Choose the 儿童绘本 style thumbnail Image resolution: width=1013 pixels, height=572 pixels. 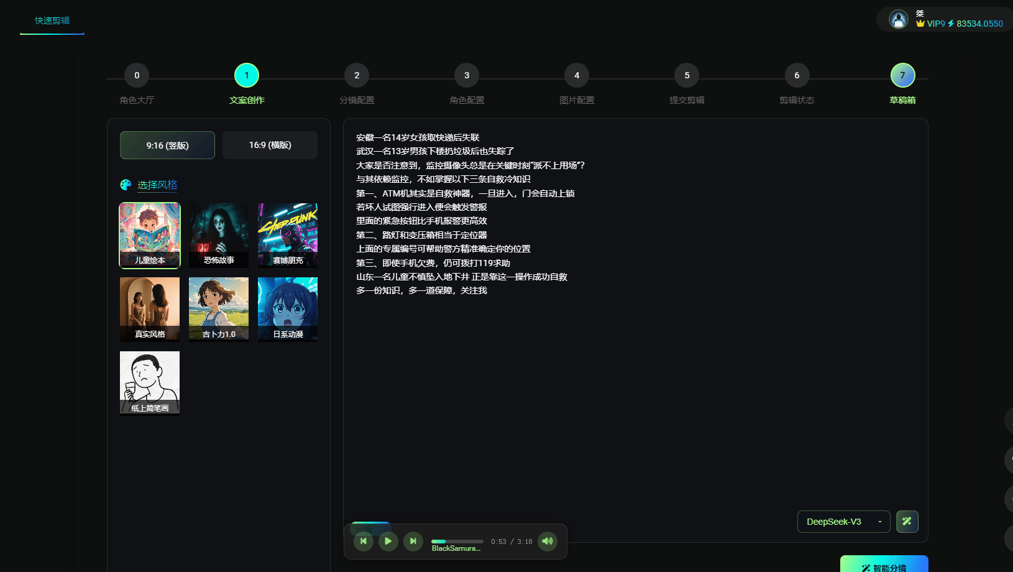150,235
